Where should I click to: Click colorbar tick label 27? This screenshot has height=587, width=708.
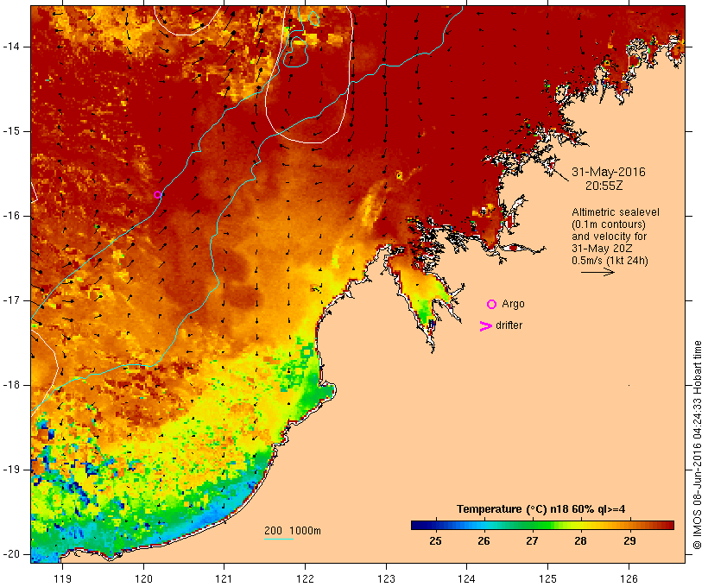tap(532, 540)
